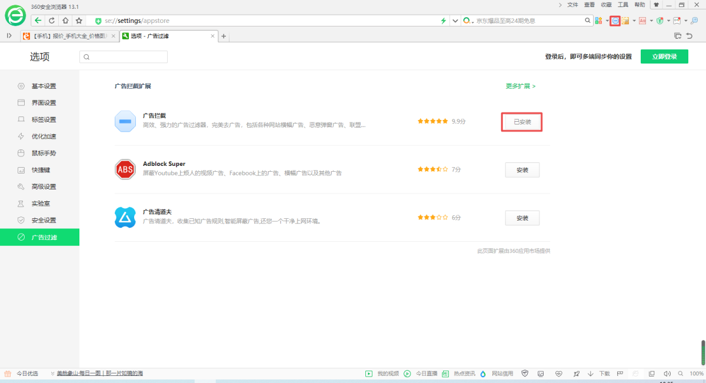Image resolution: width=706 pixels, height=383 pixels.
Task: Click the ad-block extension icon in toolbar
Action: 615,21
